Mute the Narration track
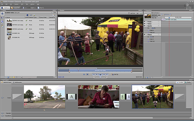The height and width of the screenshot is (121, 194). click(2, 113)
